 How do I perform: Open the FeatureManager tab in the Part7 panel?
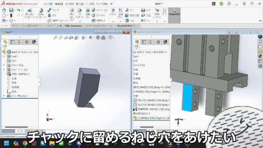(x=5, y=42)
